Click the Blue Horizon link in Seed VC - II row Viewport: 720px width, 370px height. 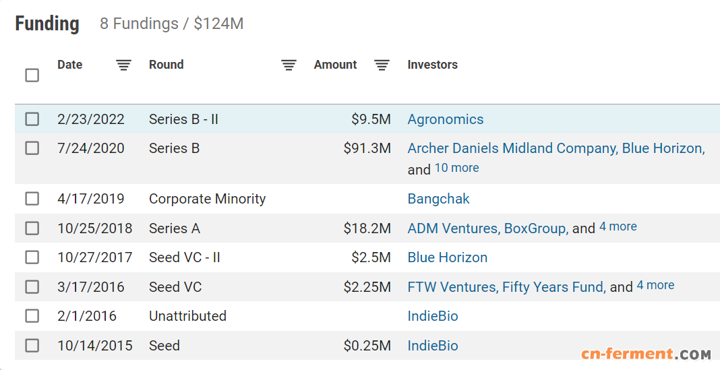pos(447,257)
